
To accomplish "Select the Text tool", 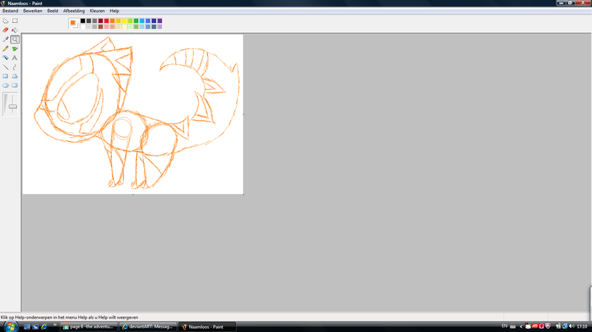I will pos(14,58).
